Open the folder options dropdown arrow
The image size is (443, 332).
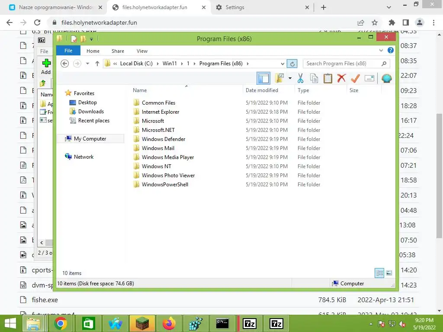click(290, 78)
